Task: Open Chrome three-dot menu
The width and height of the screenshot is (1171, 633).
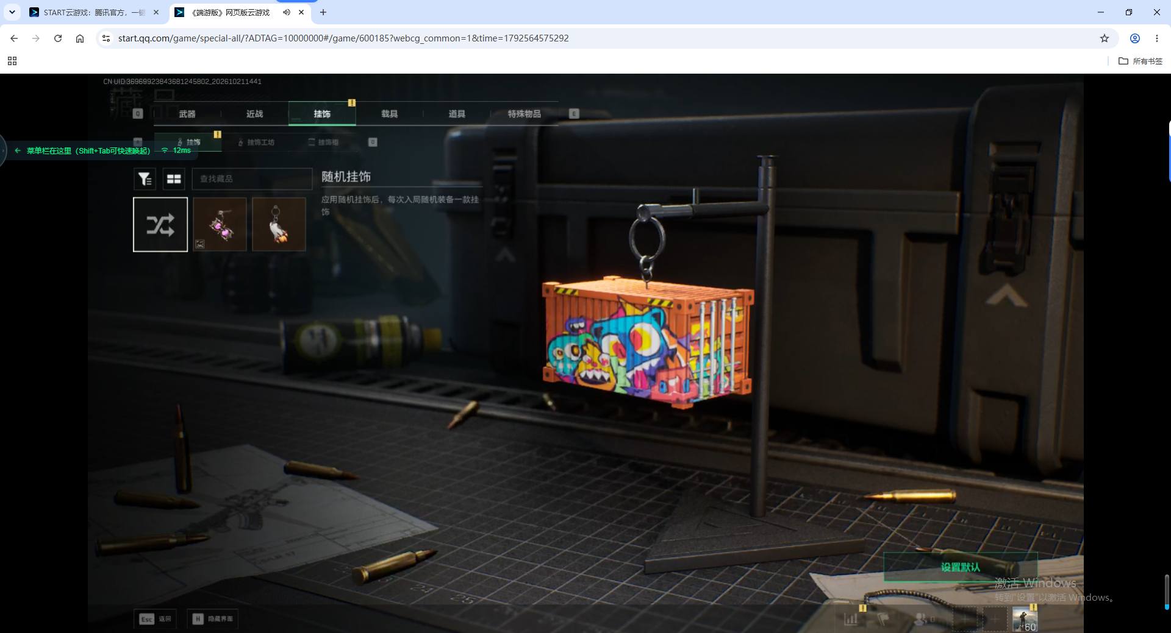Action: [x=1157, y=38]
